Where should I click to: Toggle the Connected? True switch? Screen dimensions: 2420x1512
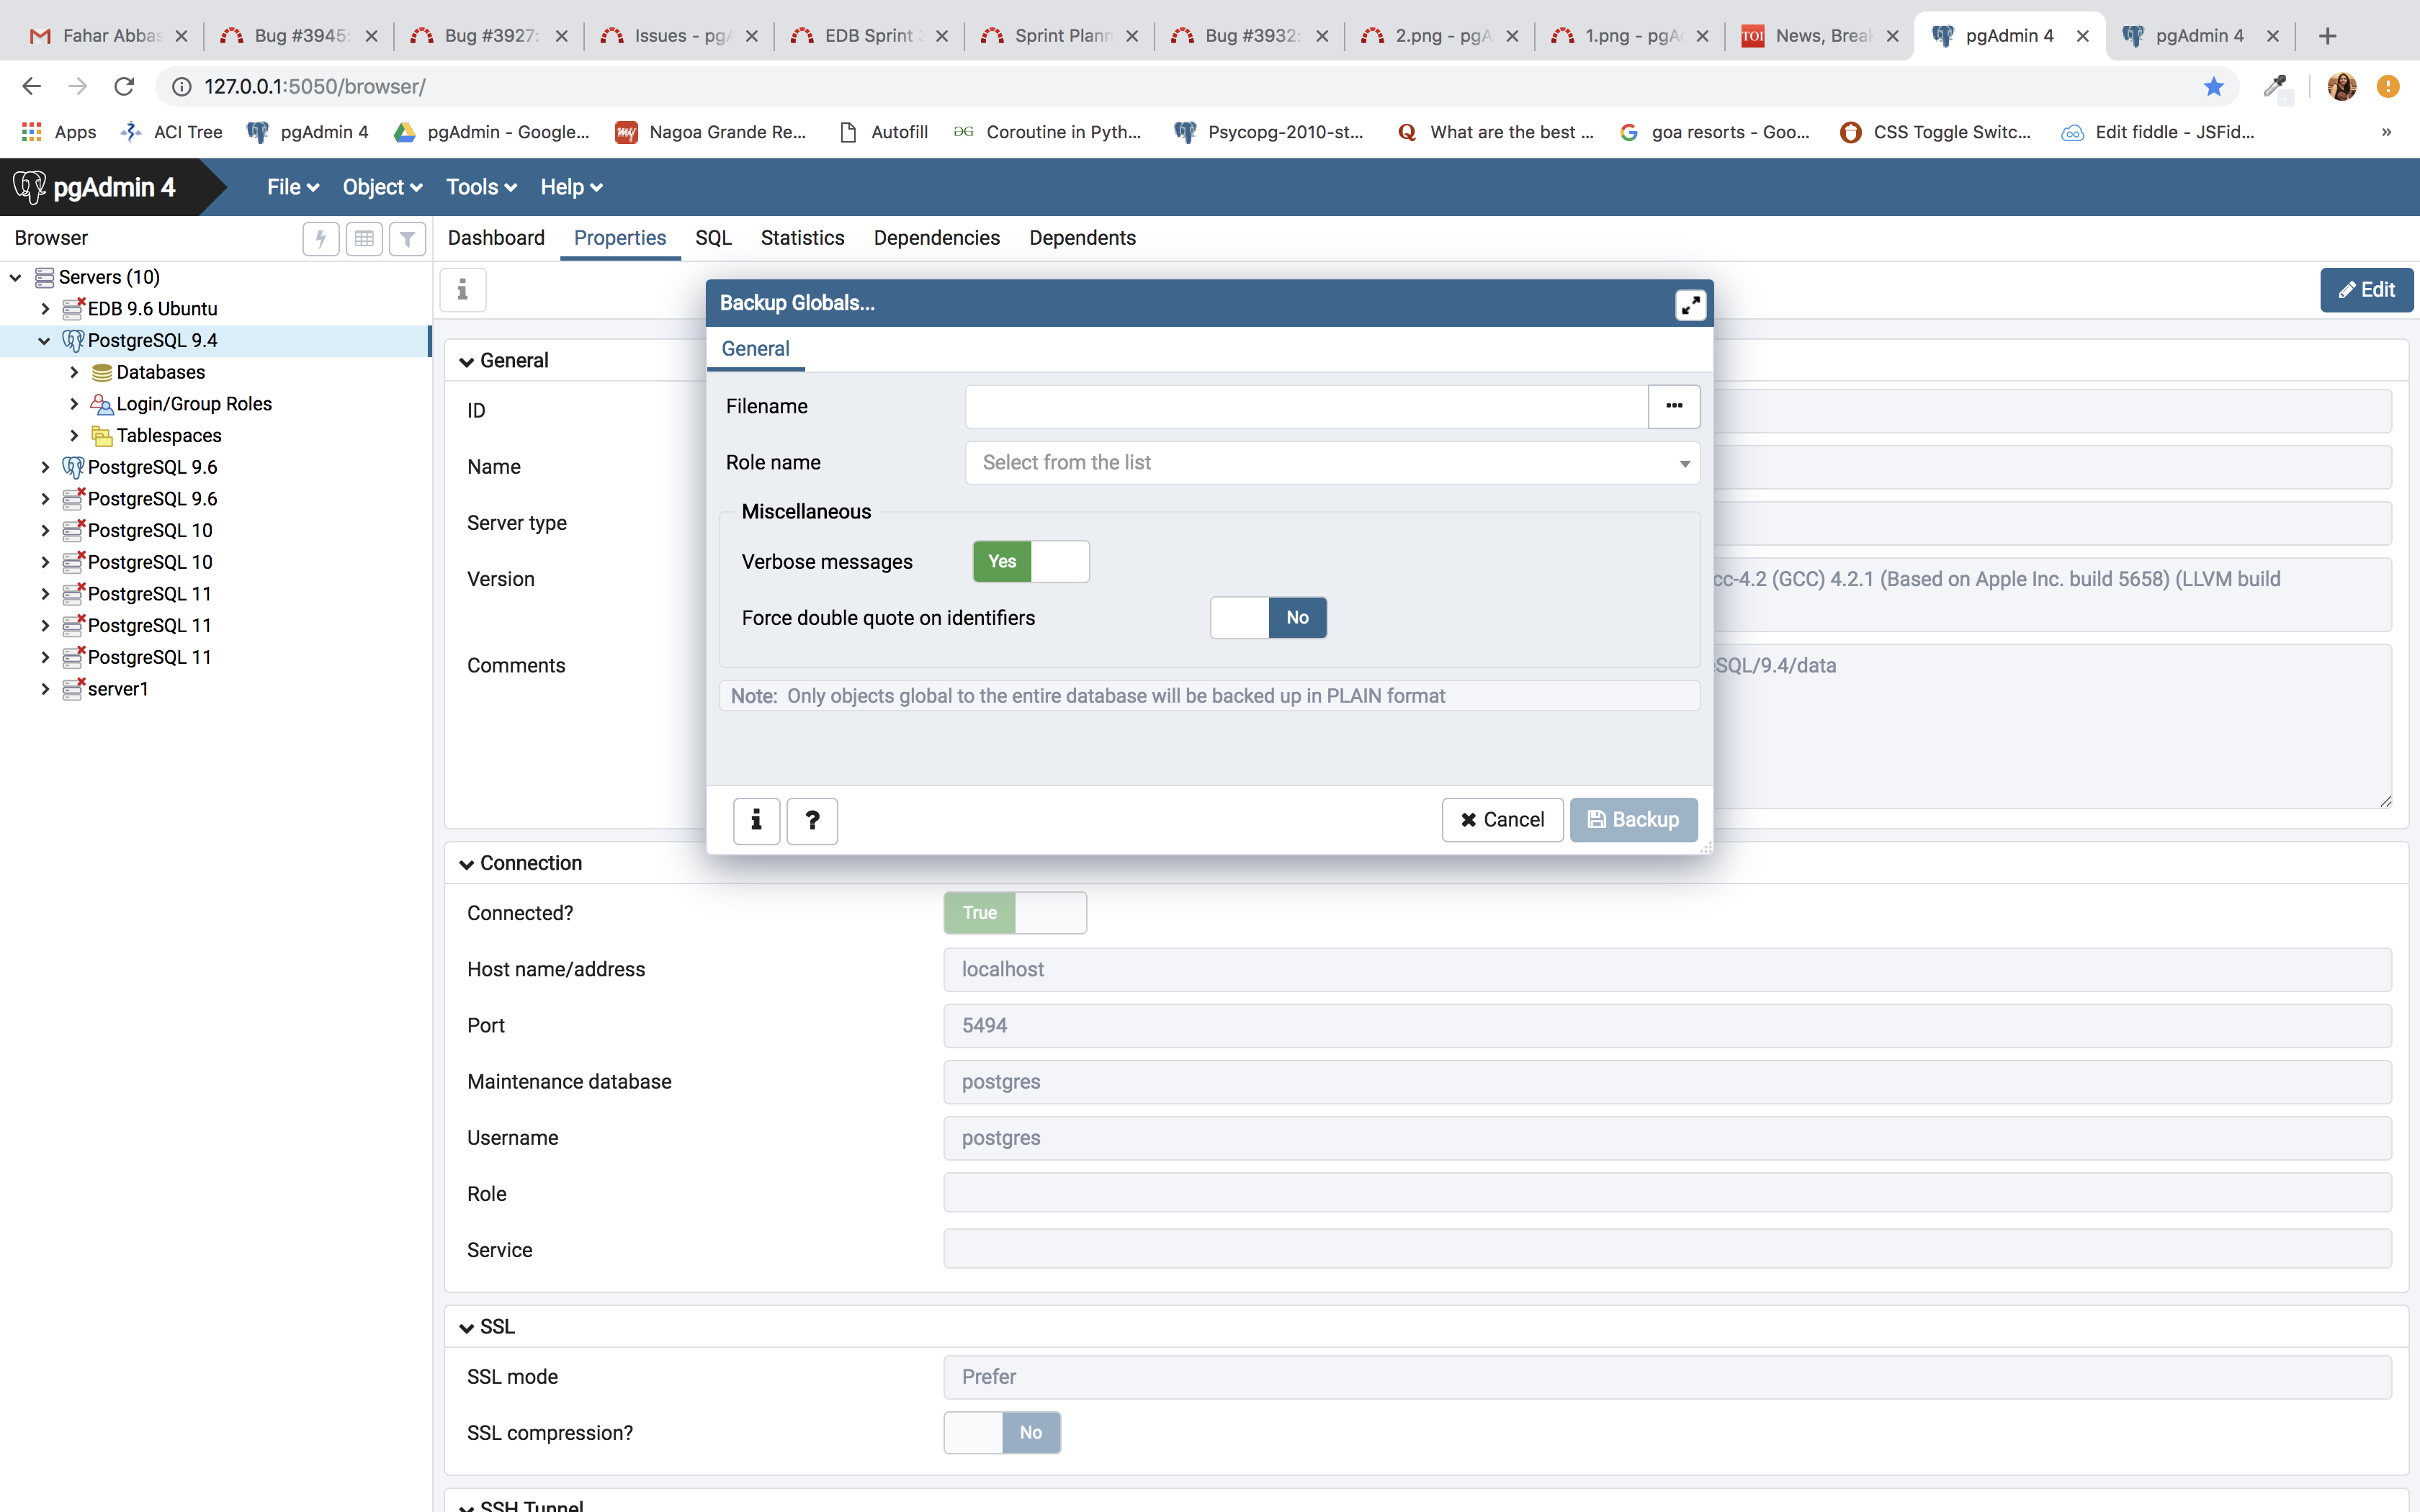(x=1015, y=913)
